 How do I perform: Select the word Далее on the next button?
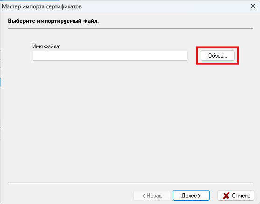[189, 196]
